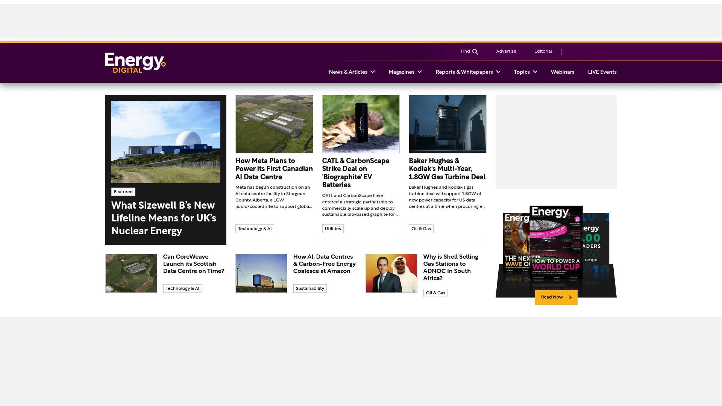Screen dimensions: 722x406
Task: Click the Utilities tag
Action: pos(333,229)
